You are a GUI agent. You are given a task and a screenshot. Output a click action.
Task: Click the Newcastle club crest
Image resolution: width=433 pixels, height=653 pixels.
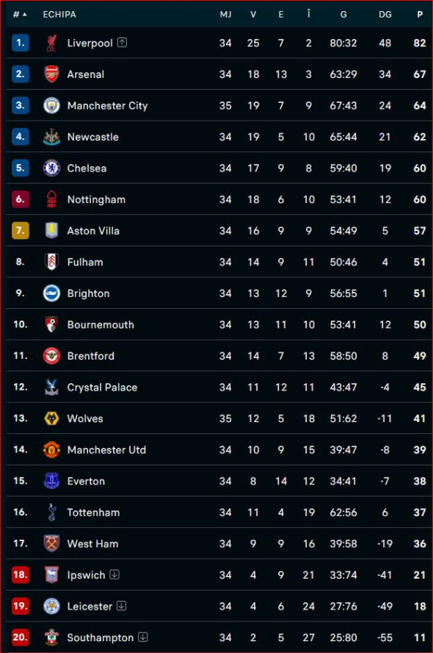click(x=51, y=137)
